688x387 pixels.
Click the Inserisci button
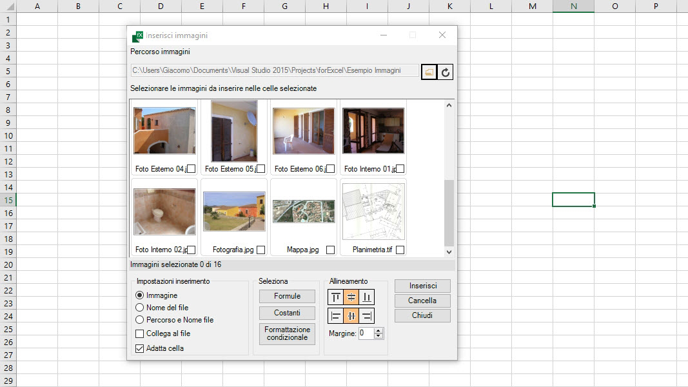[422, 286]
